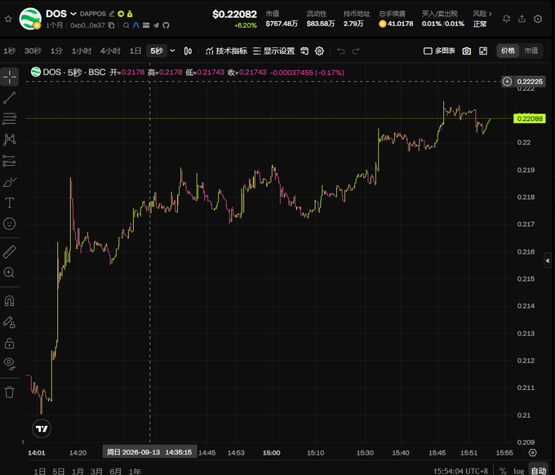The height and width of the screenshot is (475, 555).
Task: Select the XABCD pattern tool
Action: click(x=10, y=140)
